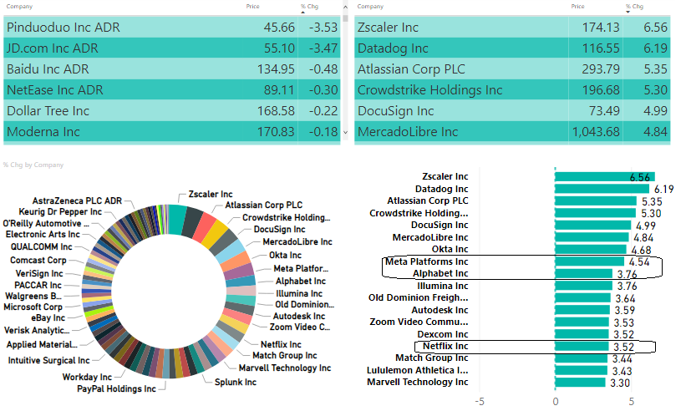This screenshot has height=411, width=686.
Task: Click Intuitive Surgical Inc donut label
Action: click(48, 360)
